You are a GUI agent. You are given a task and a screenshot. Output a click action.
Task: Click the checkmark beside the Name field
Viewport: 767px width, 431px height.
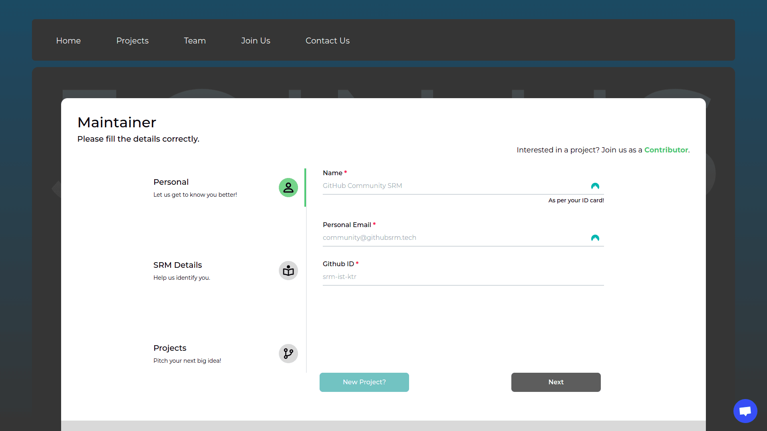click(x=595, y=186)
